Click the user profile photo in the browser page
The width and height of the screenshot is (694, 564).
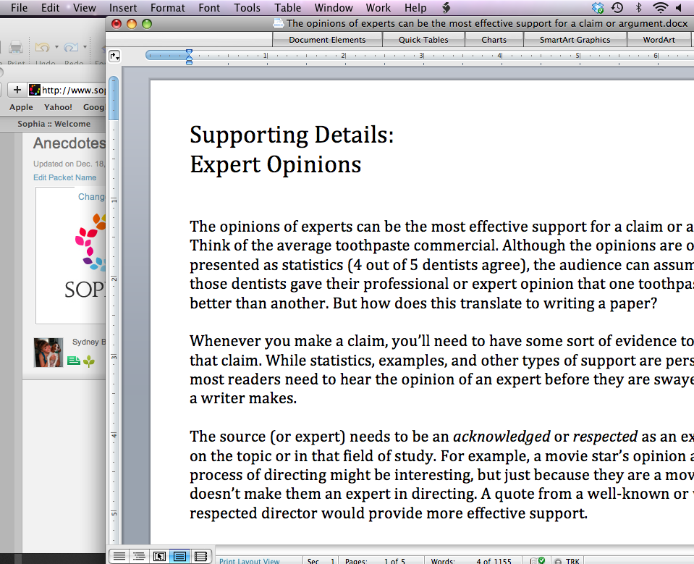point(48,353)
